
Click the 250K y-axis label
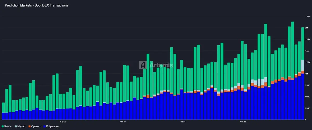coord(307,108)
